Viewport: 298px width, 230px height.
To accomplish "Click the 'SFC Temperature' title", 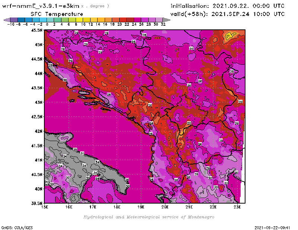I will coord(57,14).
